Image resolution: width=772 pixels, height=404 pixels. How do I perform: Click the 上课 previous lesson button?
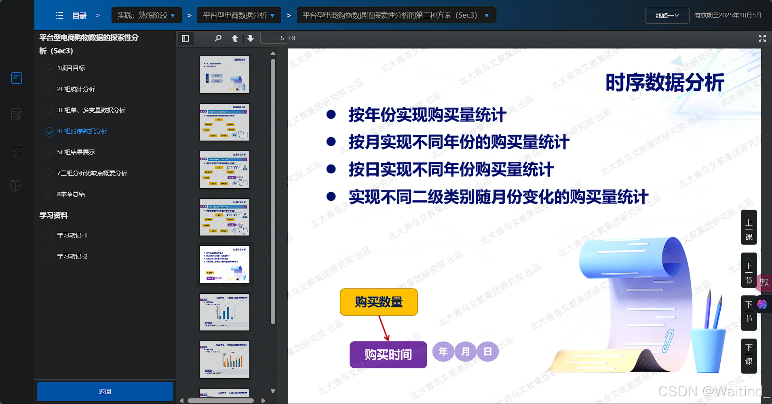[x=749, y=227]
